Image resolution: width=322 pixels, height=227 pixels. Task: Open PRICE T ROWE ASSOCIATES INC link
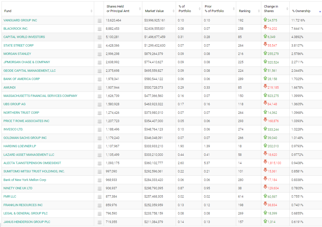point(26,121)
